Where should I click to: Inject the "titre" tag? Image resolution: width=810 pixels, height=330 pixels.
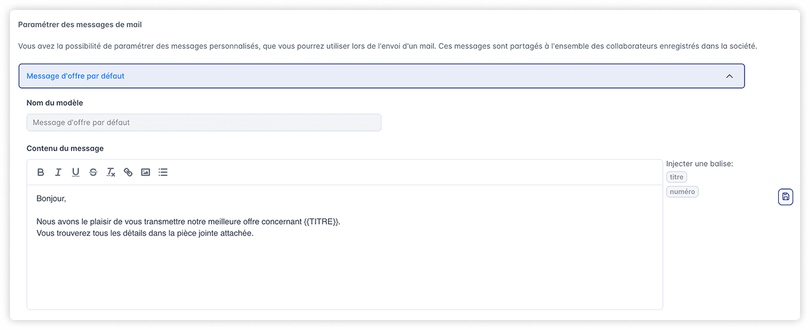point(677,177)
